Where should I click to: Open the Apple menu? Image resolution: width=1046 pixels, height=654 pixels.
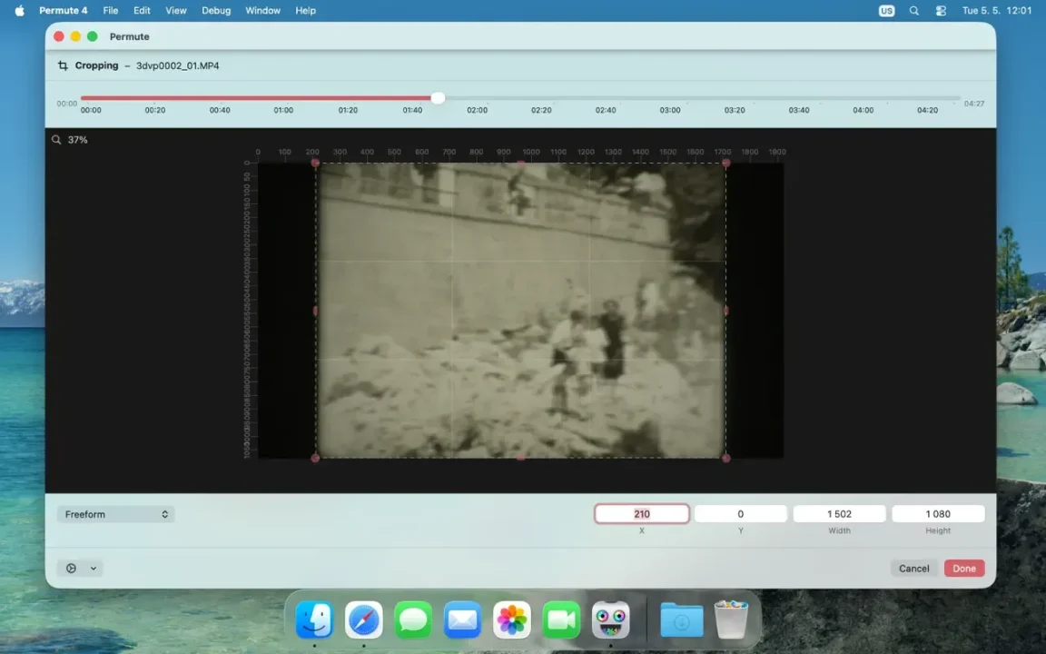19,11
